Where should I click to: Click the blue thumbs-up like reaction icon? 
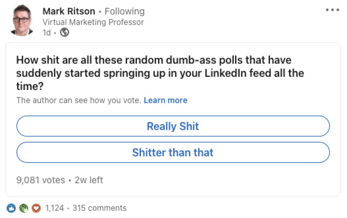11,208
